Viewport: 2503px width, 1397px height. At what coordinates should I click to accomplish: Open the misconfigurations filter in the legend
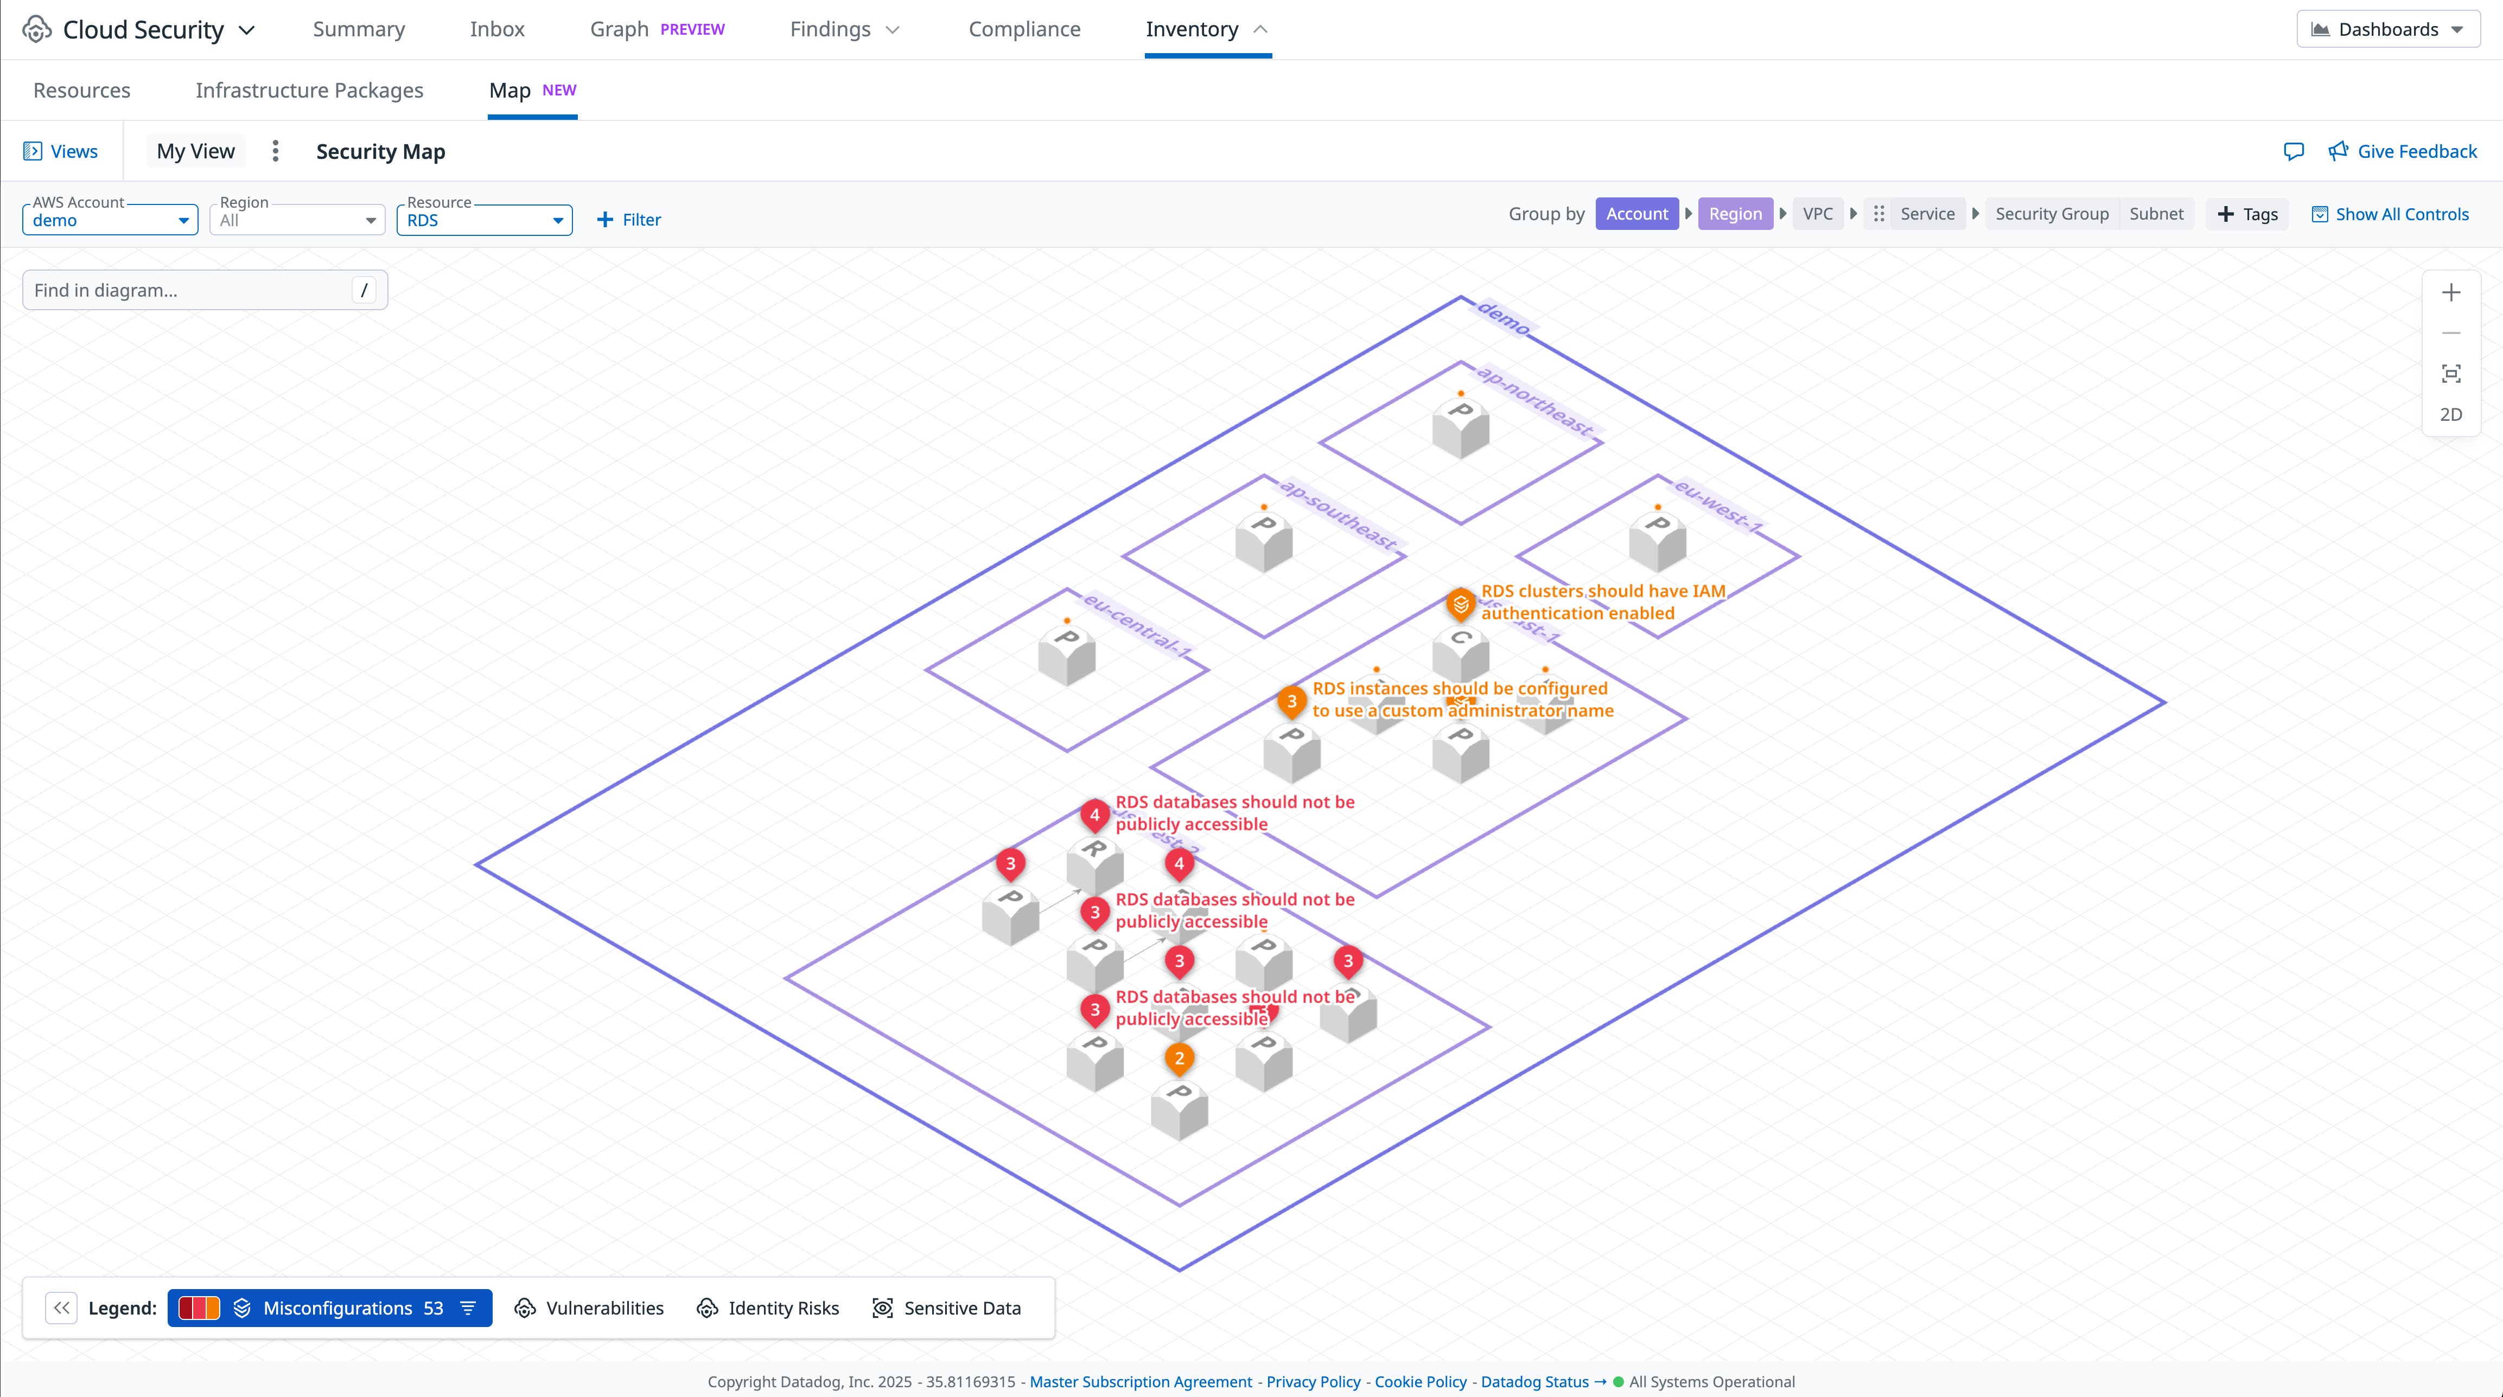[x=467, y=1308]
